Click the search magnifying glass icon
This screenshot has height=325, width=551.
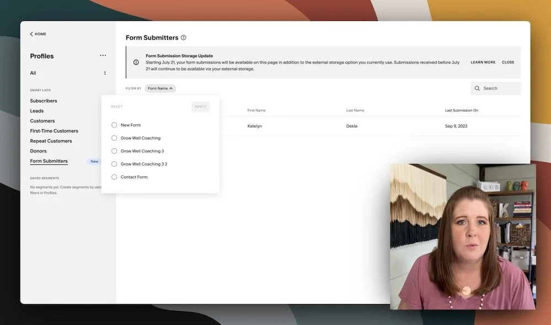click(477, 88)
